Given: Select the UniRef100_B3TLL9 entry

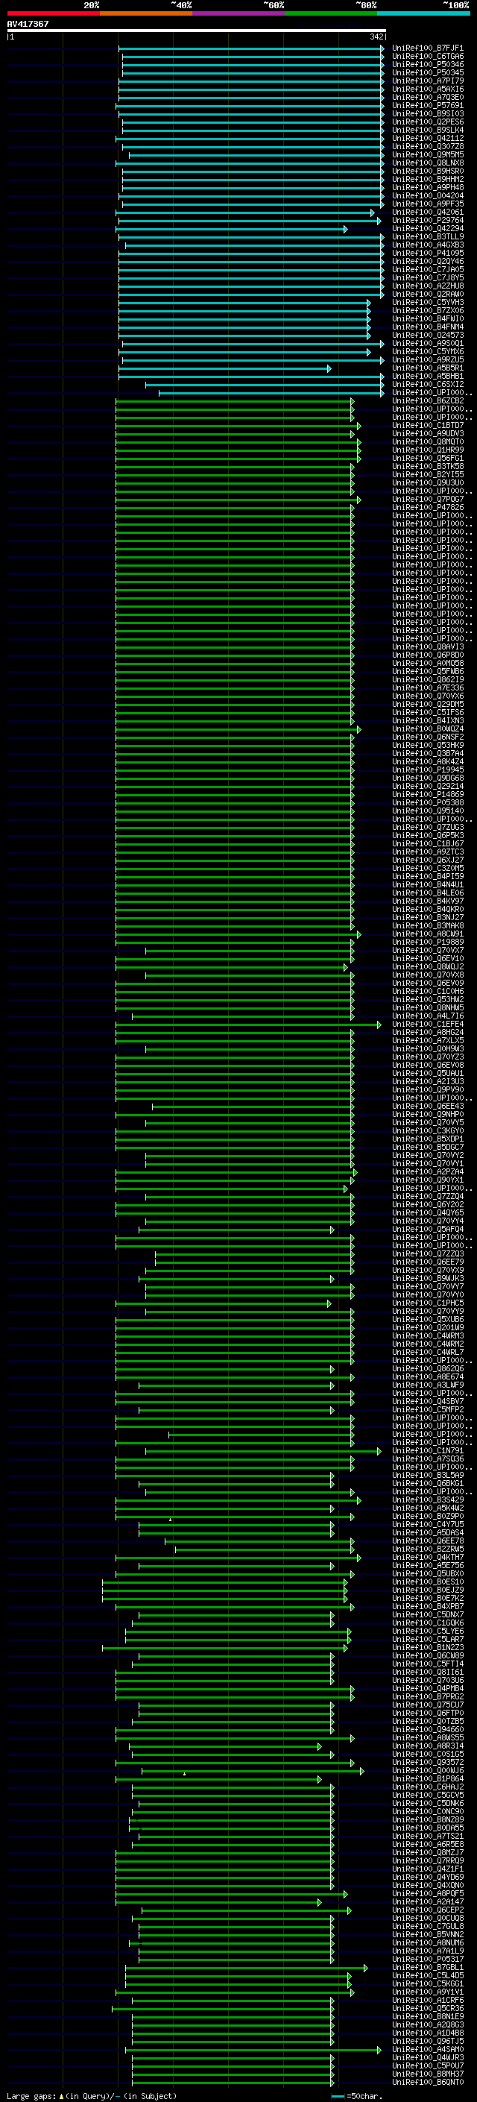Looking at the screenshot, I should click(428, 236).
